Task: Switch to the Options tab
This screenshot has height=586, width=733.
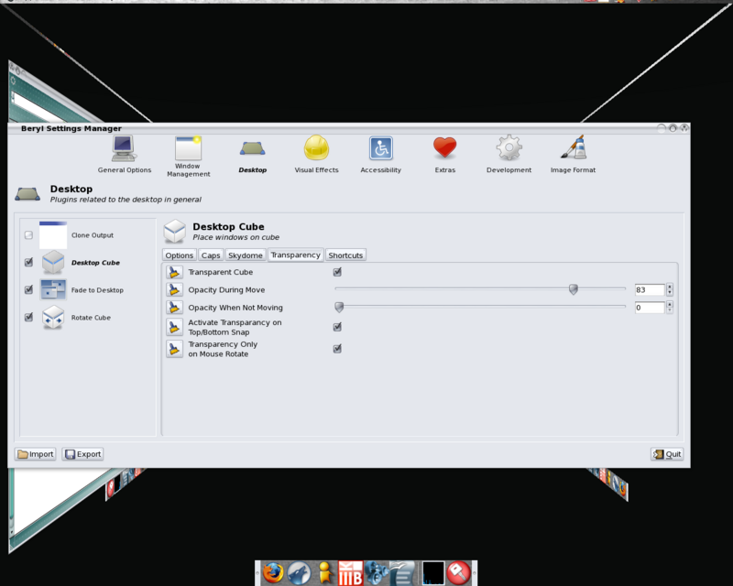Action: pos(179,255)
